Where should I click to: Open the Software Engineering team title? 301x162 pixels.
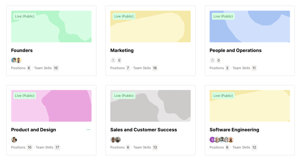pos(234,130)
